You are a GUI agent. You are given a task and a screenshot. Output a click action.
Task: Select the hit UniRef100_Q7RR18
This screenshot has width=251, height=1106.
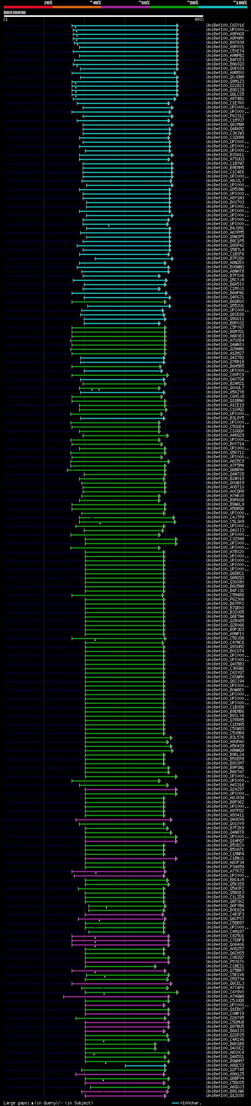pyautogui.click(x=225, y=362)
